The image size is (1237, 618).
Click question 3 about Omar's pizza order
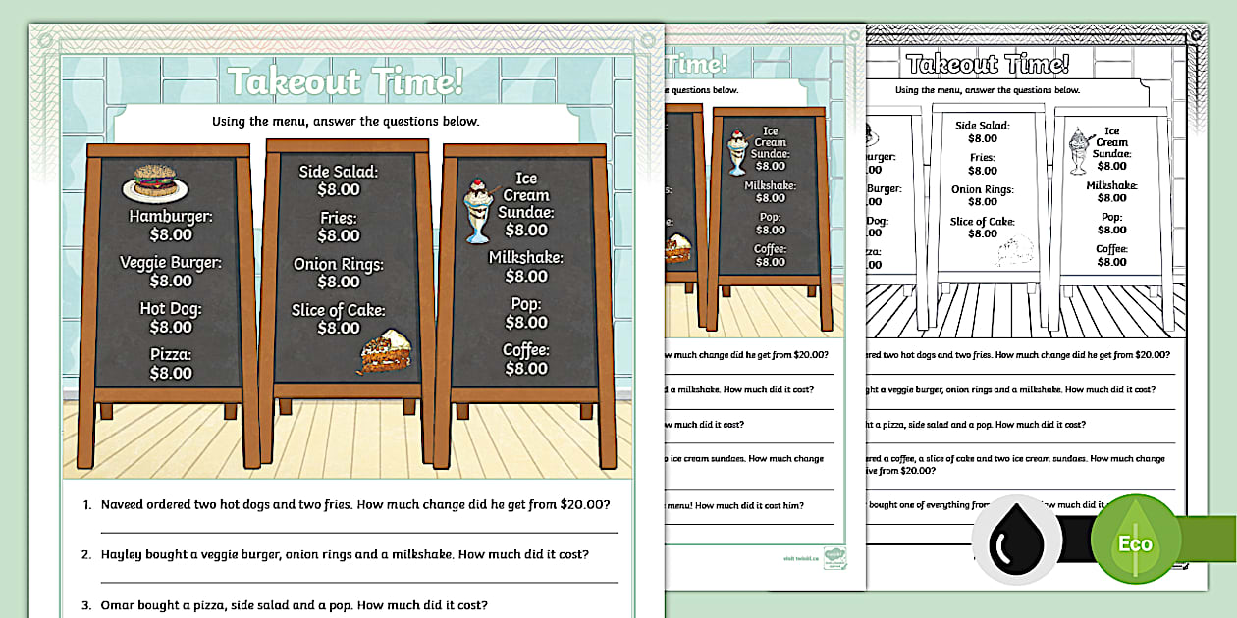[x=295, y=604]
